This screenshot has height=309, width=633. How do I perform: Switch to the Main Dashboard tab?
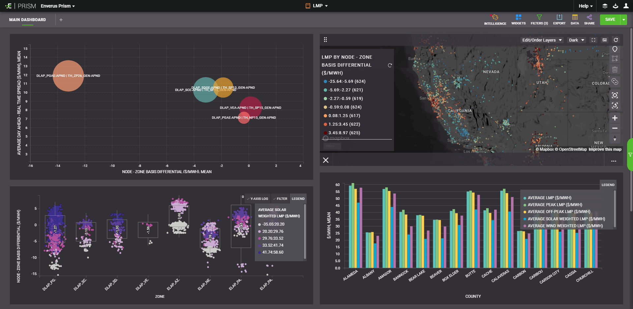click(28, 20)
